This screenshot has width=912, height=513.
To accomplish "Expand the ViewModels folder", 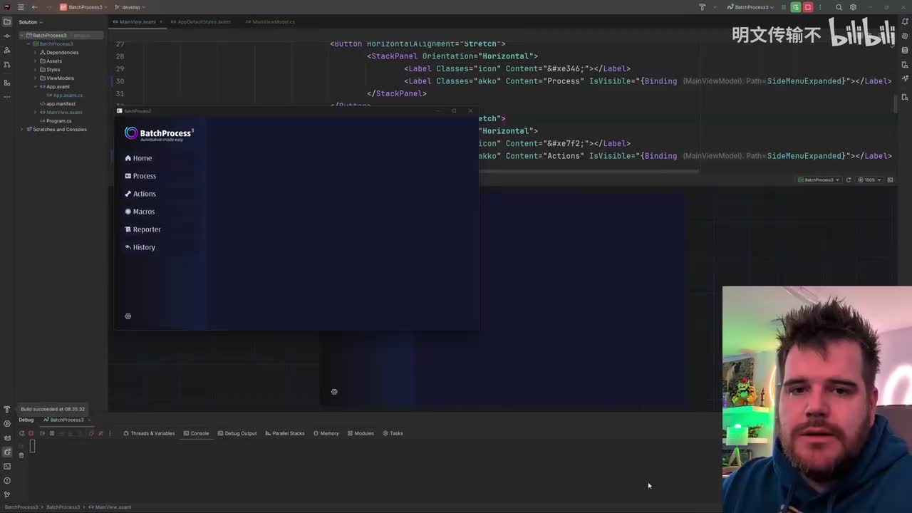I will click(34, 78).
